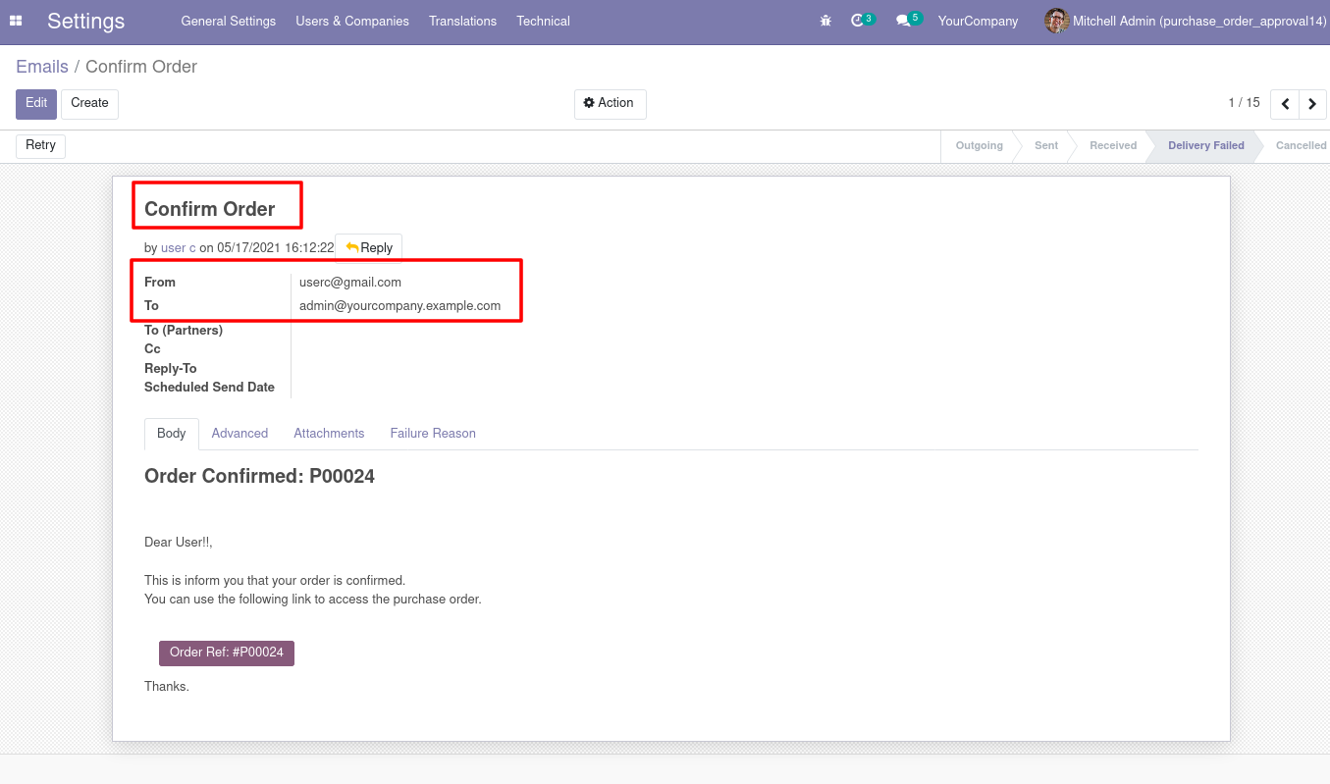Click the Settings app title

86,21
